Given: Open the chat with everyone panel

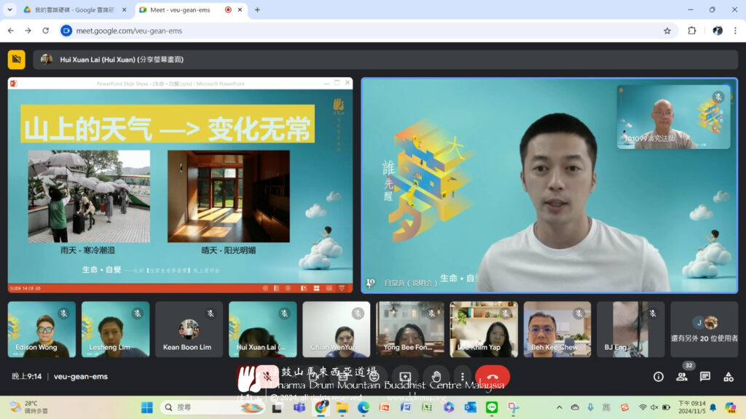Looking at the screenshot, I should tap(705, 377).
